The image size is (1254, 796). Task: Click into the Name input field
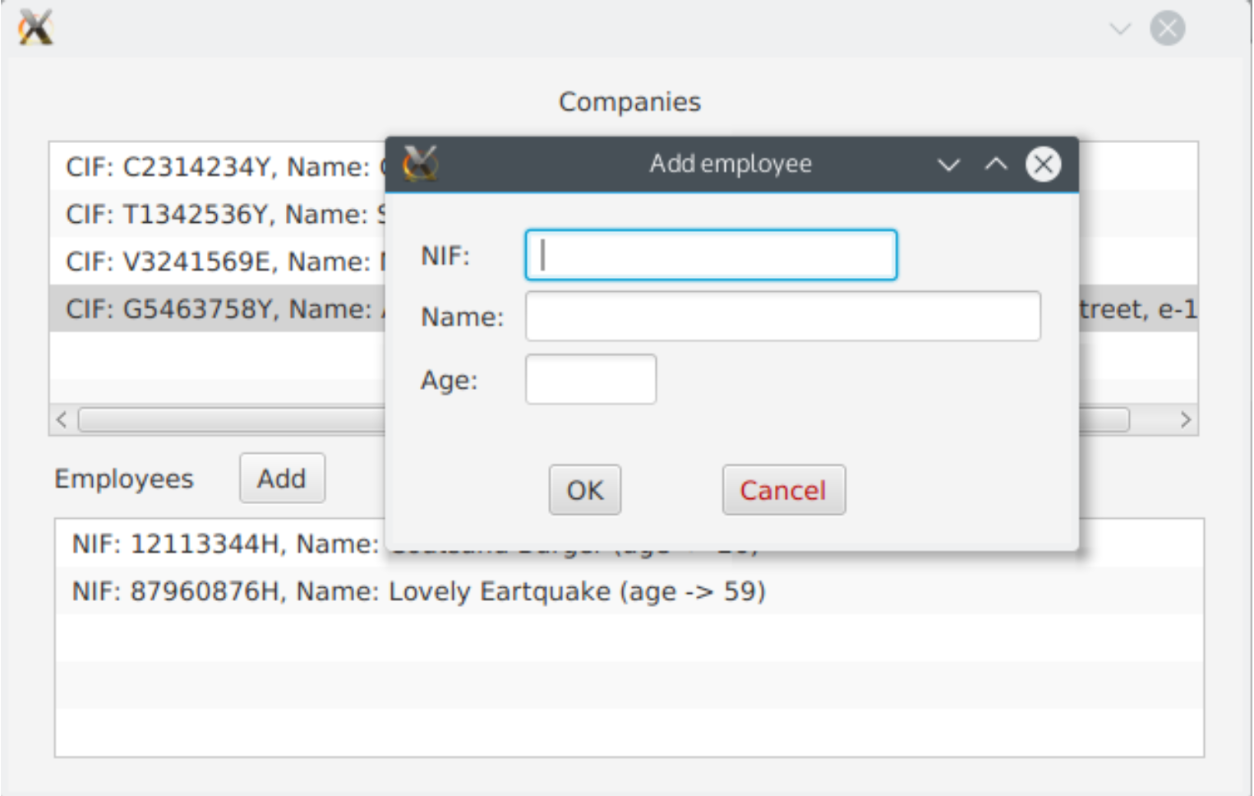coord(782,317)
